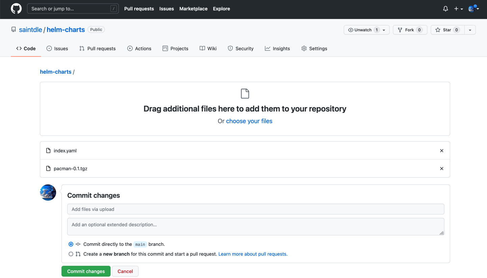Click the Fork count badge
Viewport: 487px width, 278px height.
point(419,30)
